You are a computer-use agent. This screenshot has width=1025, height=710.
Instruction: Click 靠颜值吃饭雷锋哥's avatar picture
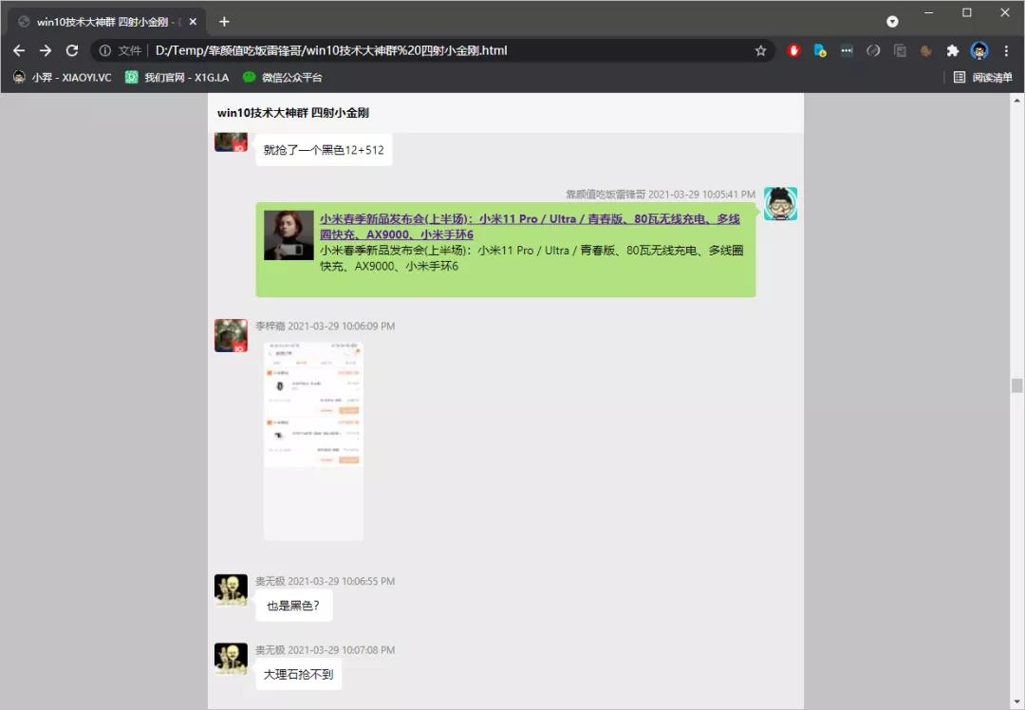(780, 202)
